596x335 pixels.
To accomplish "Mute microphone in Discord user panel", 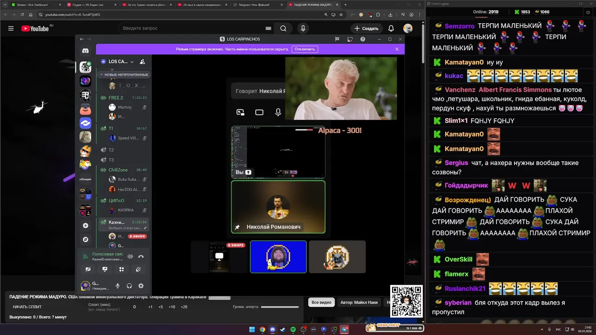I will [118, 286].
